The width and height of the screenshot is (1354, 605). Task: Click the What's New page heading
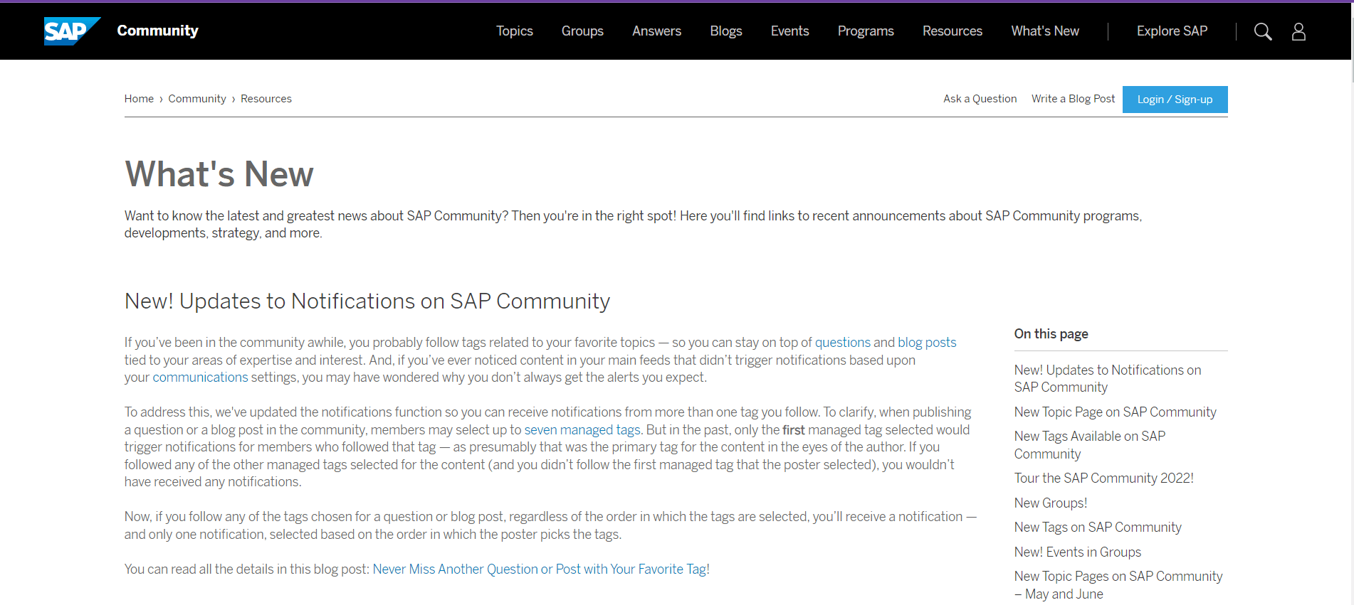219,174
